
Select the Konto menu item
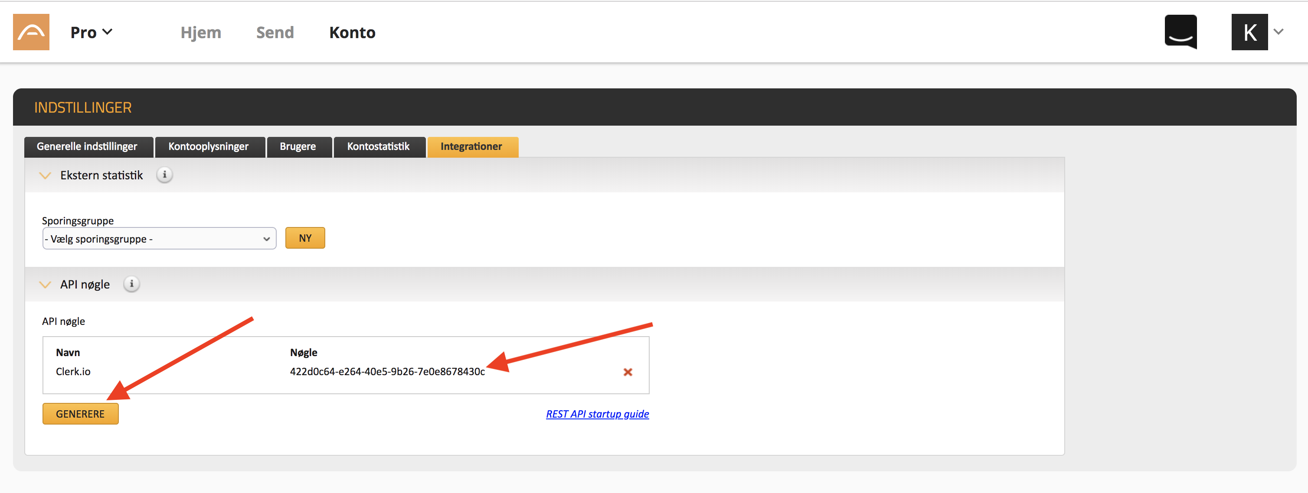pos(352,32)
